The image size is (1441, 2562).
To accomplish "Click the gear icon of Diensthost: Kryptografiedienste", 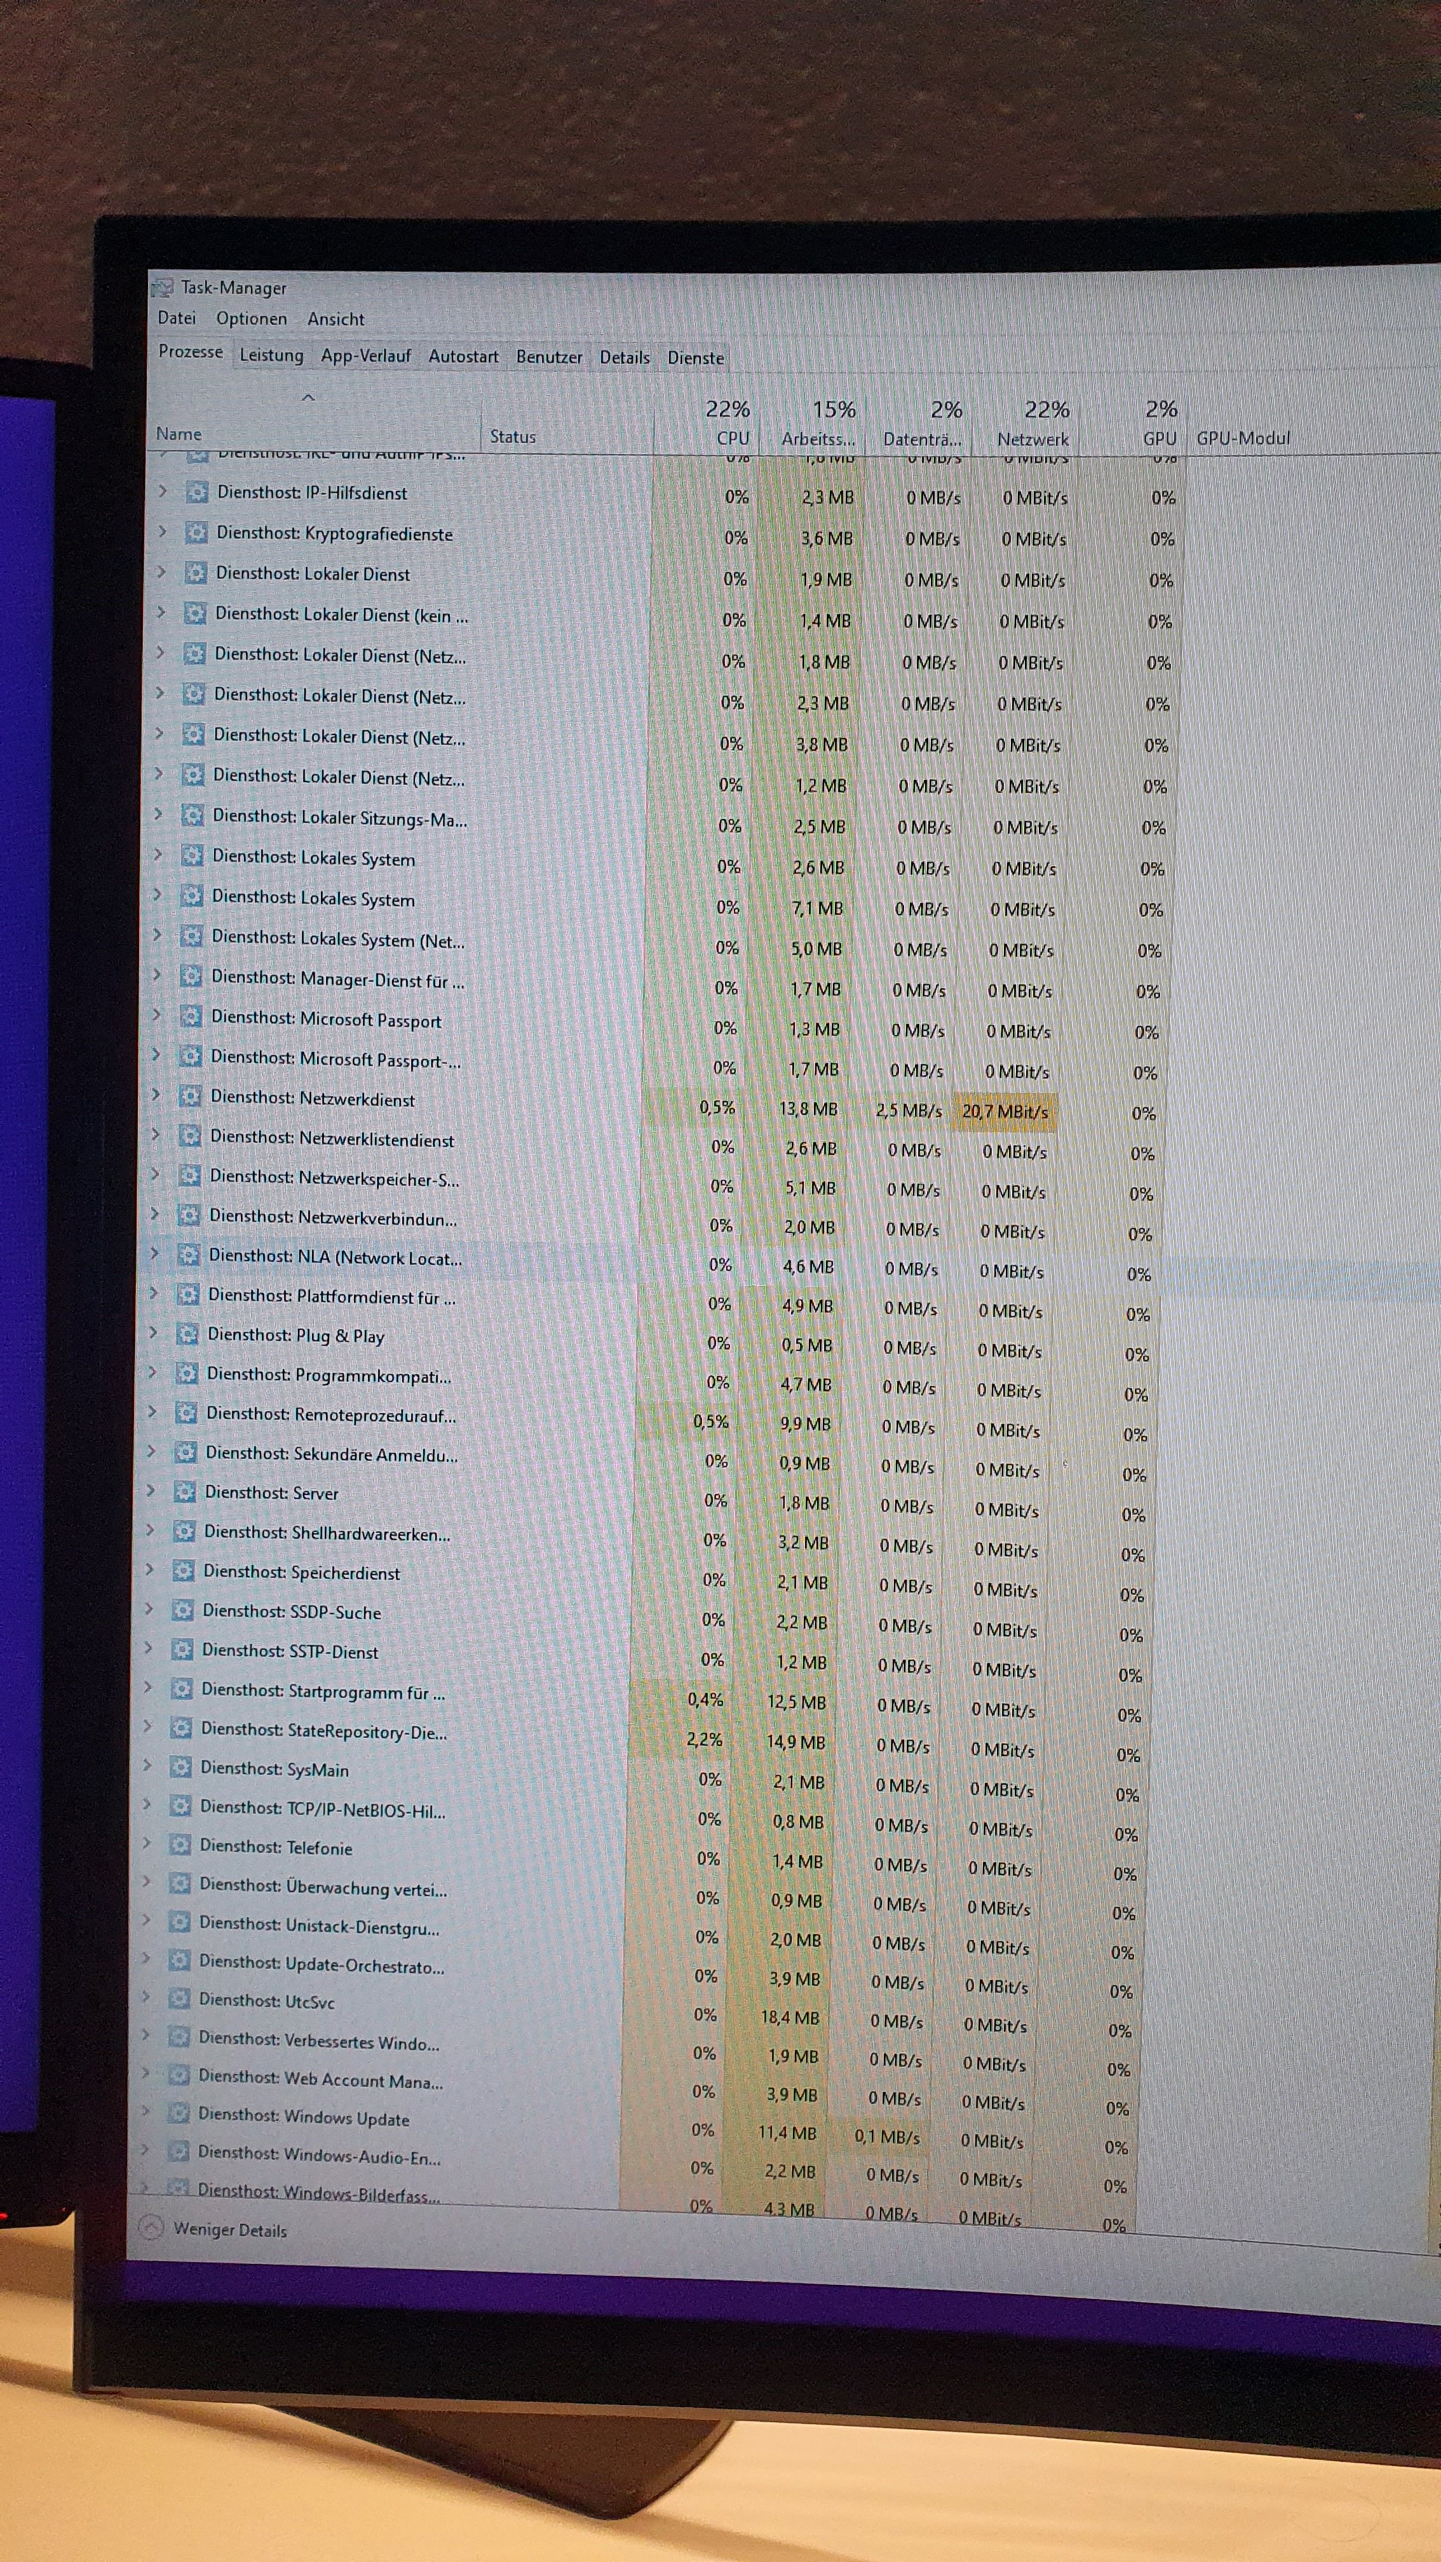I will click(196, 532).
